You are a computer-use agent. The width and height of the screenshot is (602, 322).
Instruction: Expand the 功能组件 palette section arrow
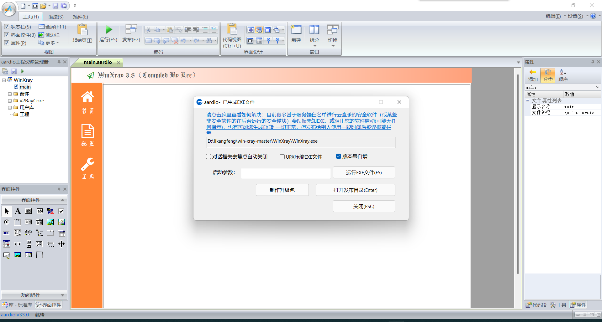pos(62,295)
